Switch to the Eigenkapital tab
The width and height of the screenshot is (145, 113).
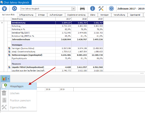coord(135,15)
